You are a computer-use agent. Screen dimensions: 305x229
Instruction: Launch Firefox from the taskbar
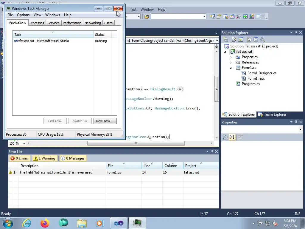(x=45, y=223)
